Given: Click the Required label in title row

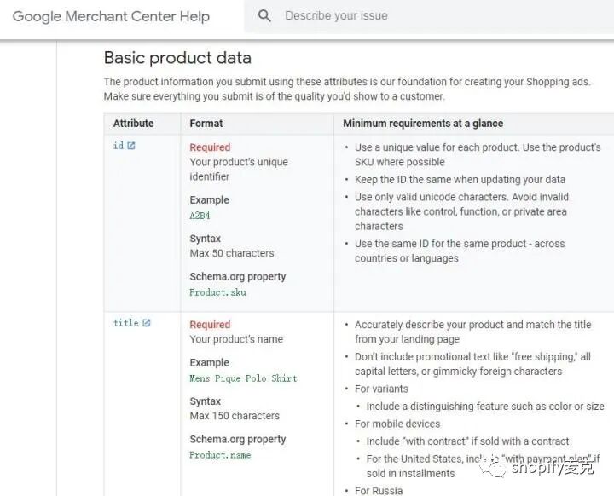Looking at the screenshot, I should 210,325.
